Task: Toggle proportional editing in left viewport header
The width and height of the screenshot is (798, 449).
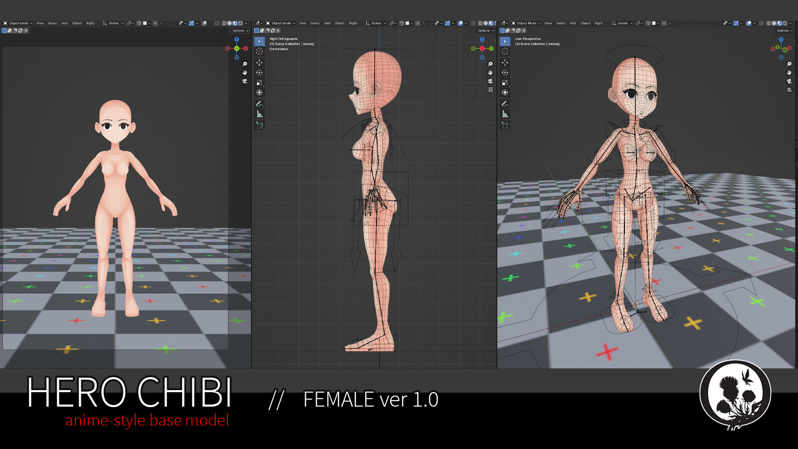Action: click(x=155, y=23)
